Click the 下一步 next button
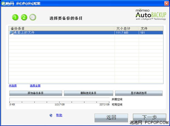This screenshot has width=170, height=126. (150, 117)
